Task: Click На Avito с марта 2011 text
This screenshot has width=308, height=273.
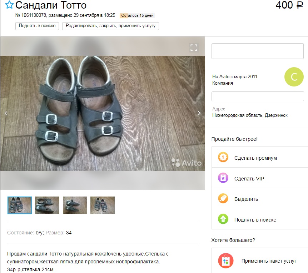Action: (x=235, y=76)
